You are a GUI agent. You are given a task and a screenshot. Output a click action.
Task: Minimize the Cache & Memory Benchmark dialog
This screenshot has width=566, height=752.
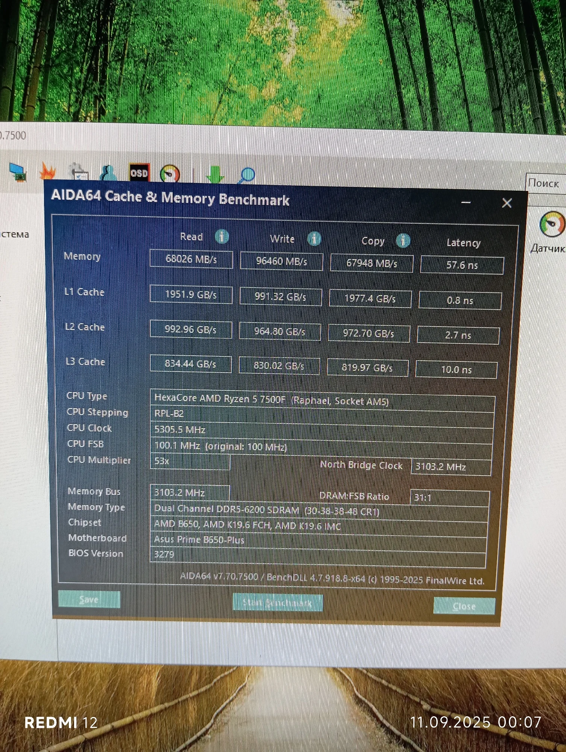(466, 202)
